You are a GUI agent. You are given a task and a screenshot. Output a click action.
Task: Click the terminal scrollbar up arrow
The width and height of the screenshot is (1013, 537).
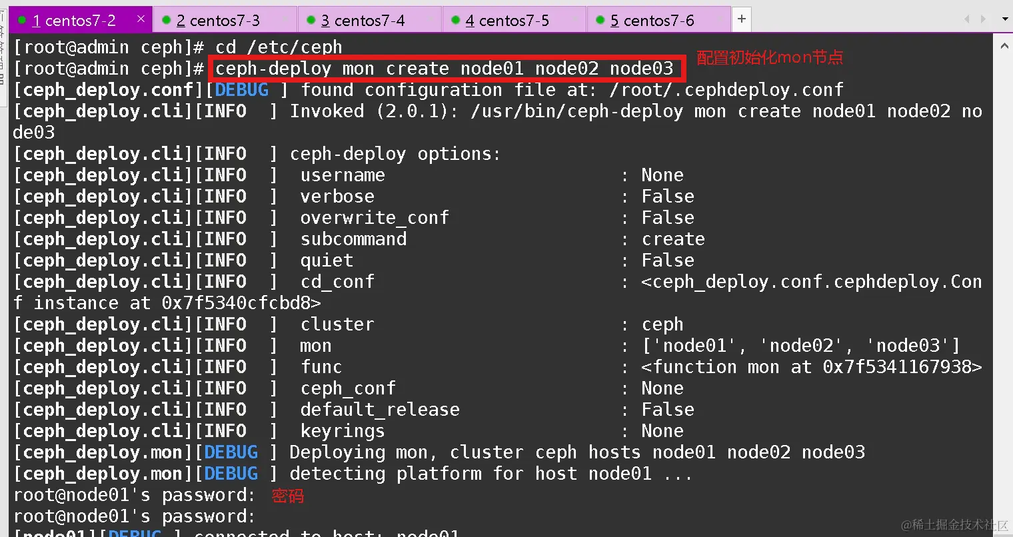pyautogui.click(x=1004, y=46)
